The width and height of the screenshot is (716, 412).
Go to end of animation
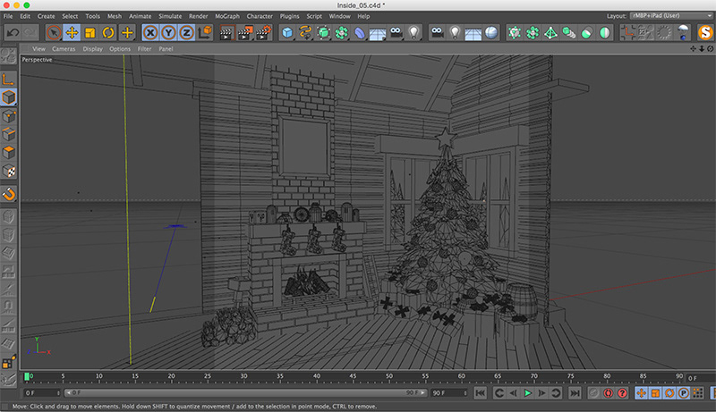(x=575, y=393)
